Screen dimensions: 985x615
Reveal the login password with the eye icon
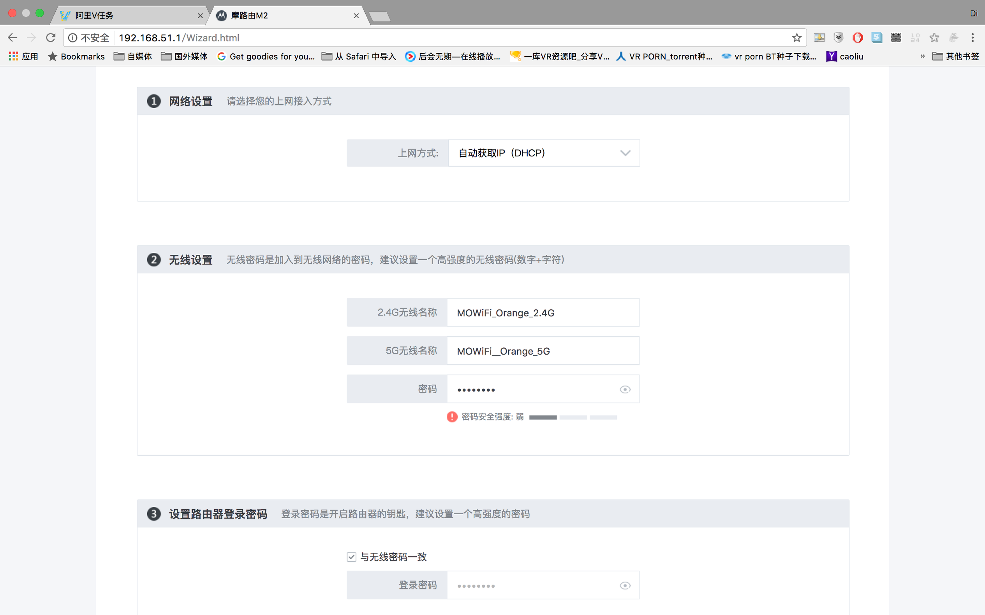[625, 585]
